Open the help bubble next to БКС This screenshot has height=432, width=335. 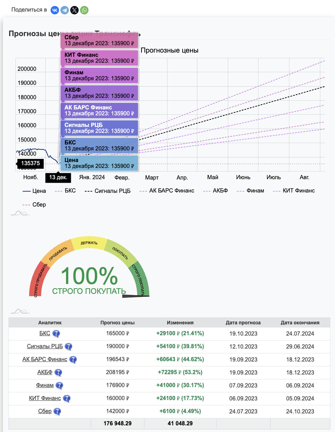tap(56, 334)
